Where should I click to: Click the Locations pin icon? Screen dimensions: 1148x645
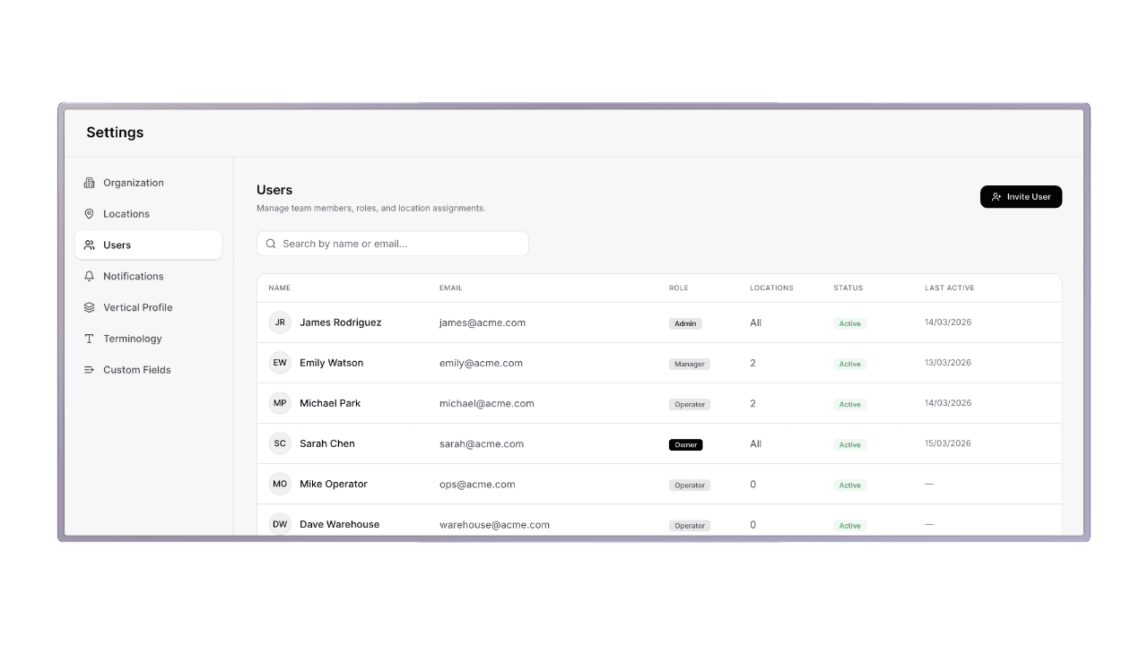pyautogui.click(x=89, y=214)
